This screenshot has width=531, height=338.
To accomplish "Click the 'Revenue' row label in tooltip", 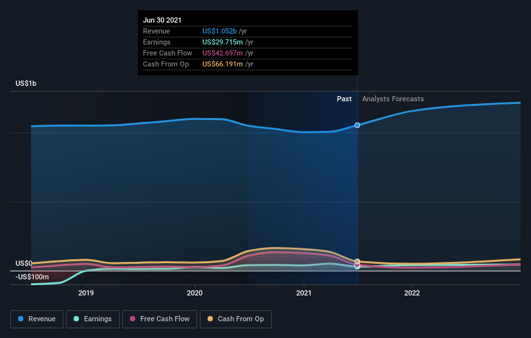I will [x=157, y=31].
